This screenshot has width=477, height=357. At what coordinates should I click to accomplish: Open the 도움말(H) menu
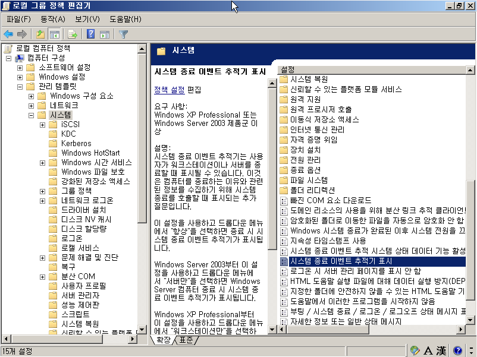[125, 19]
